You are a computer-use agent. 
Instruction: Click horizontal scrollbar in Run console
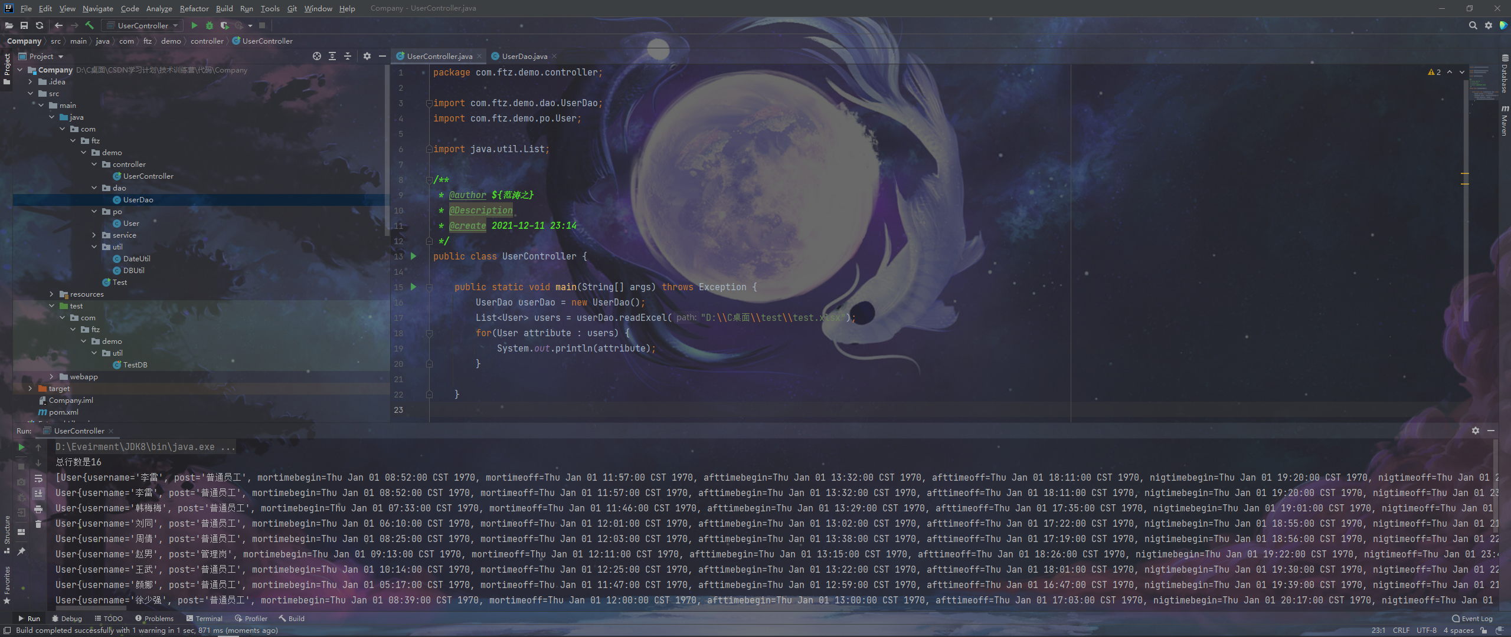click(x=91, y=608)
